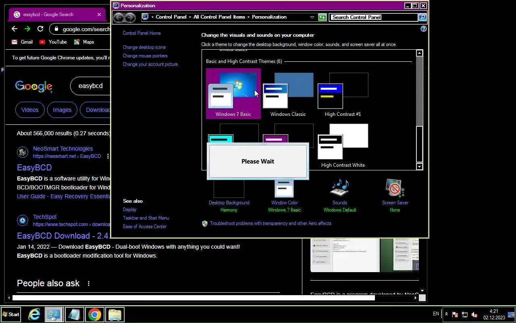Go back in Control Panel navigation
516x323 pixels.
[x=118, y=17]
